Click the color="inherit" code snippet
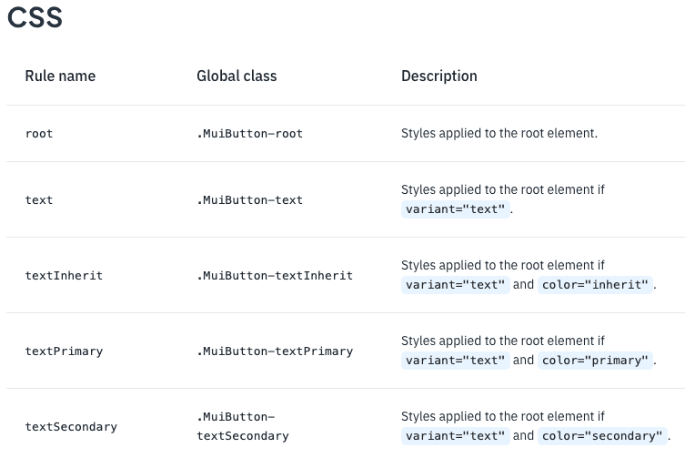The image size is (685, 458). [x=596, y=285]
